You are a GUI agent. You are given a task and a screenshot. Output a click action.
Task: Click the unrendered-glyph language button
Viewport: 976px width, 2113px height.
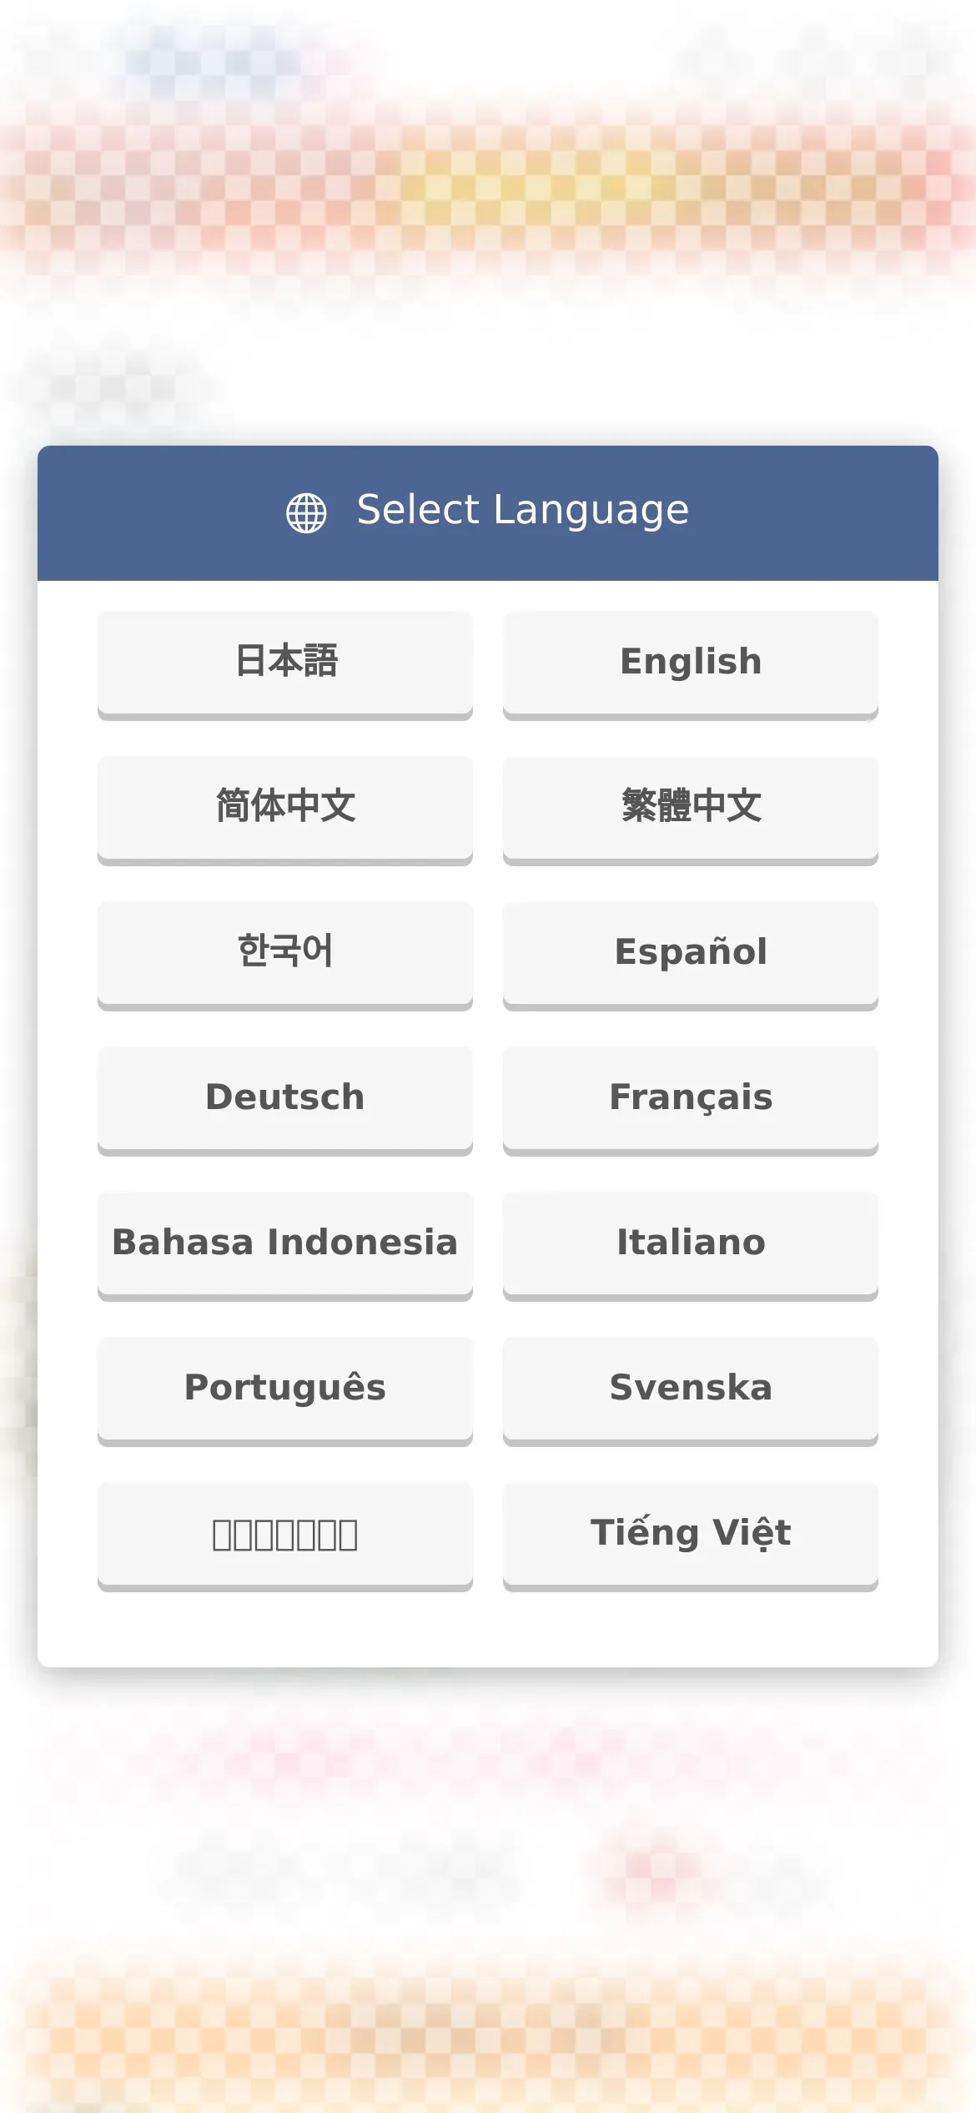pyautogui.click(x=285, y=1536)
